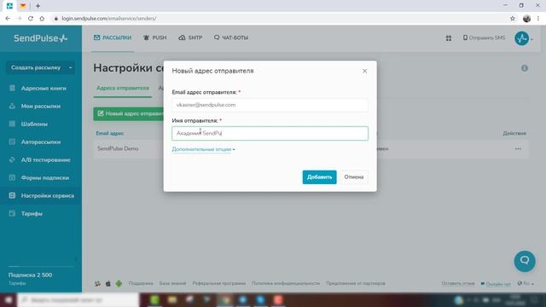The width and height of the screenshot is (546, 307).
Task: Click the Шаблоны sidebar icon
Action: (x=12, y=124)
